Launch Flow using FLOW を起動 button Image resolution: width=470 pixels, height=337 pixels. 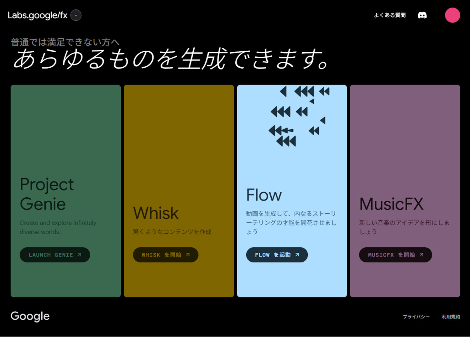click(x=277, y=255)
